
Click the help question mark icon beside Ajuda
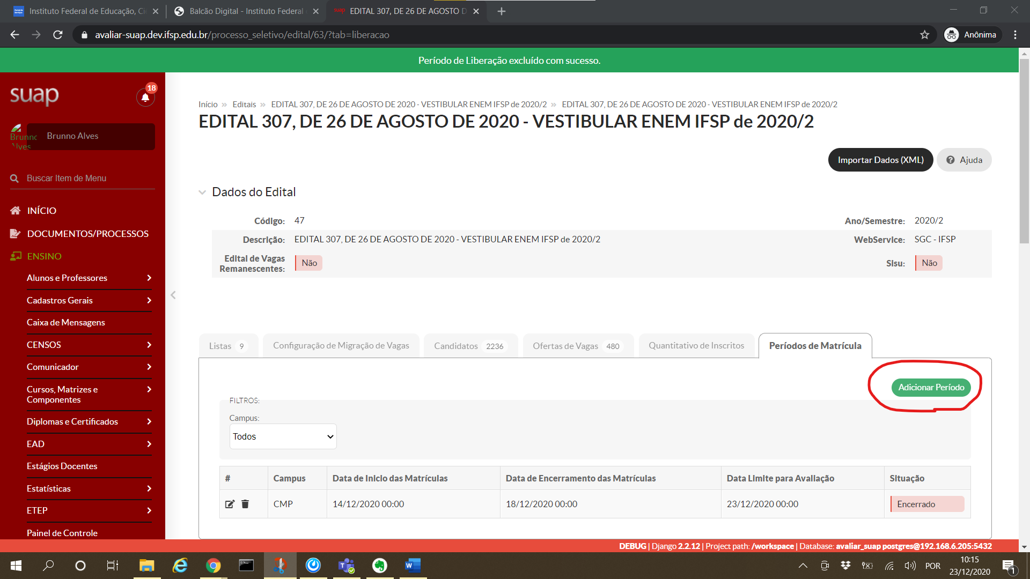pyautogui.click(x=950, y=160)
